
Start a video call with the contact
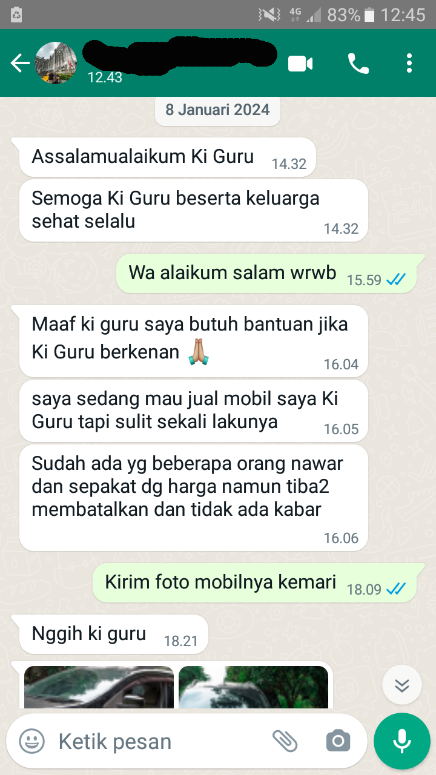click(300, 63)
